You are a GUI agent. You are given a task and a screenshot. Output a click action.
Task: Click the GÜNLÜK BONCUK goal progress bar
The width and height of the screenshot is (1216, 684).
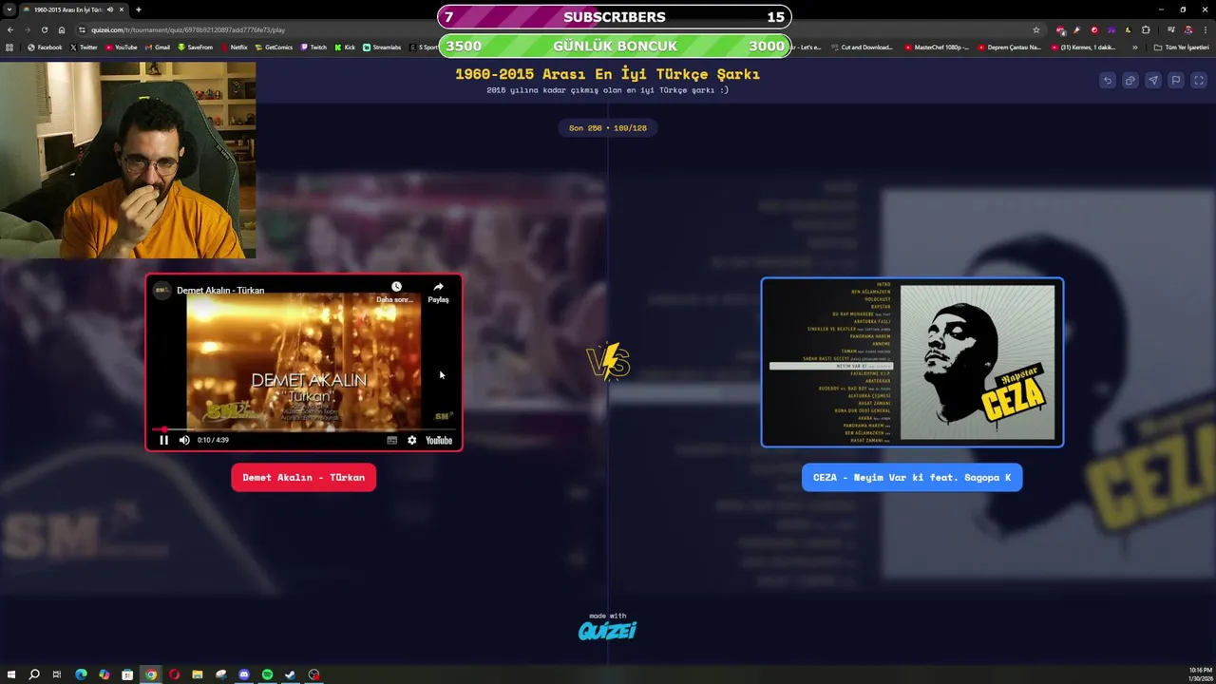click(x=615, y=46)
